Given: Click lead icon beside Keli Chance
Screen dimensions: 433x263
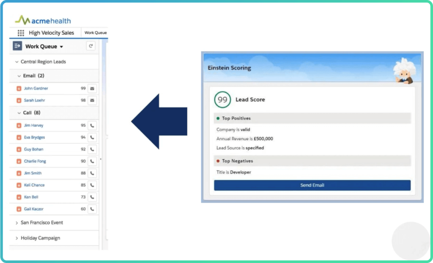Looking at the screenshot, I should (19, 185).
